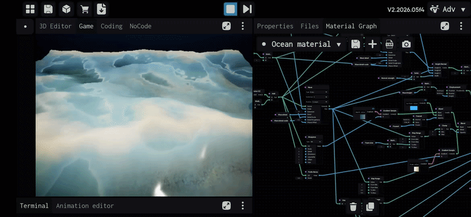Save the project with the floppy disk icon

click(x=48, y=9)
